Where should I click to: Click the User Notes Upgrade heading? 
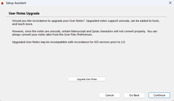pos(24,13)
